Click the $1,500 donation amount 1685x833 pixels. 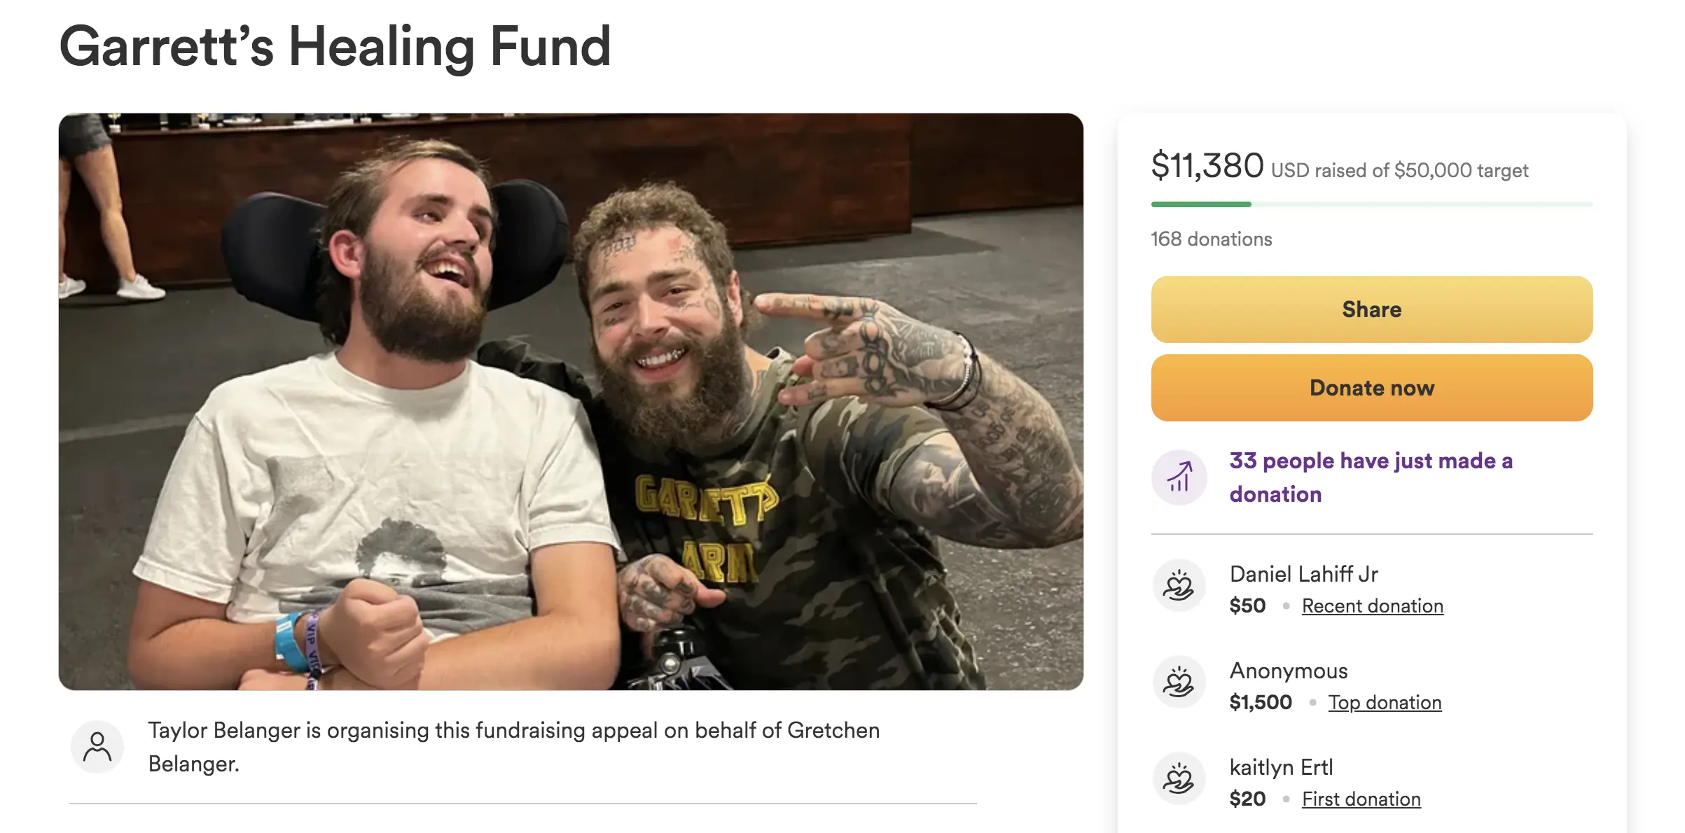pos(1261,702)
